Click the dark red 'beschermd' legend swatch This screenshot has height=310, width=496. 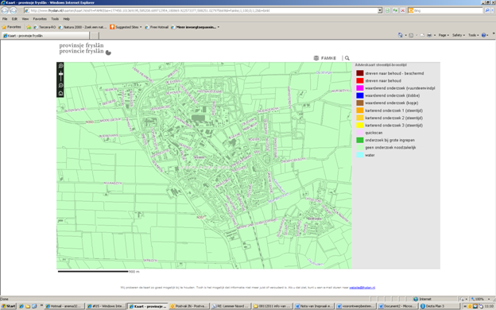tap(360, 73)
